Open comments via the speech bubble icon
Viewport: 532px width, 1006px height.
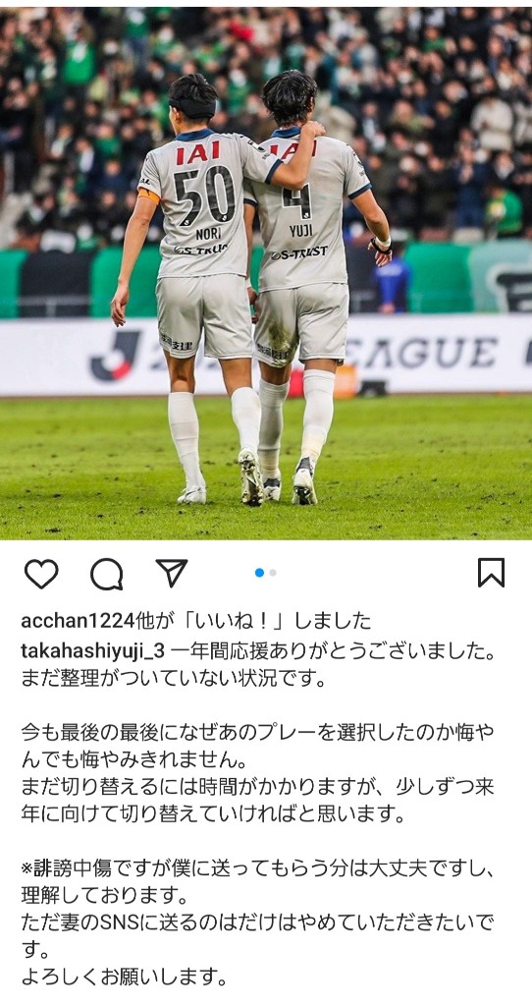106,574
